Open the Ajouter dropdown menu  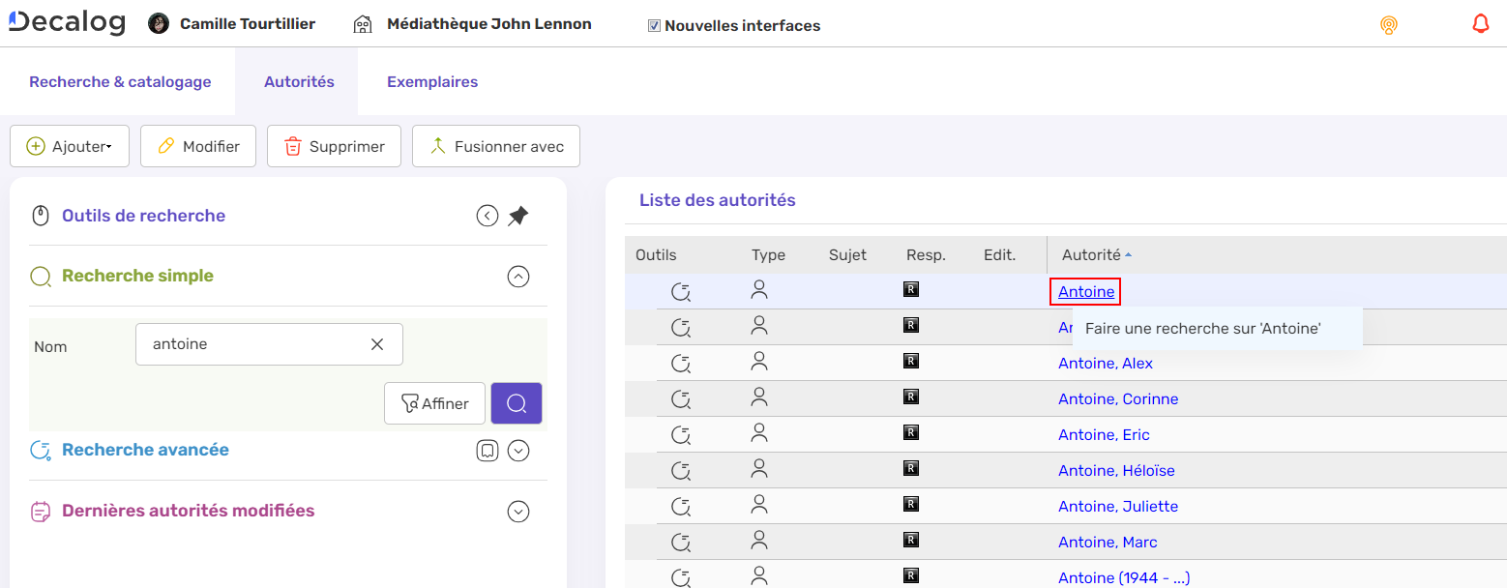coord(69,145)
